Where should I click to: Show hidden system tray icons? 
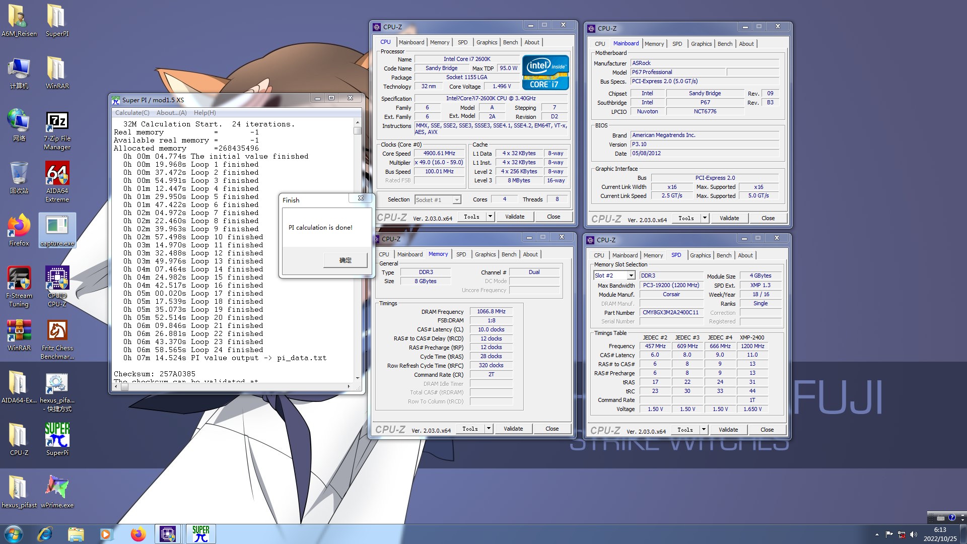click(877, 534)
